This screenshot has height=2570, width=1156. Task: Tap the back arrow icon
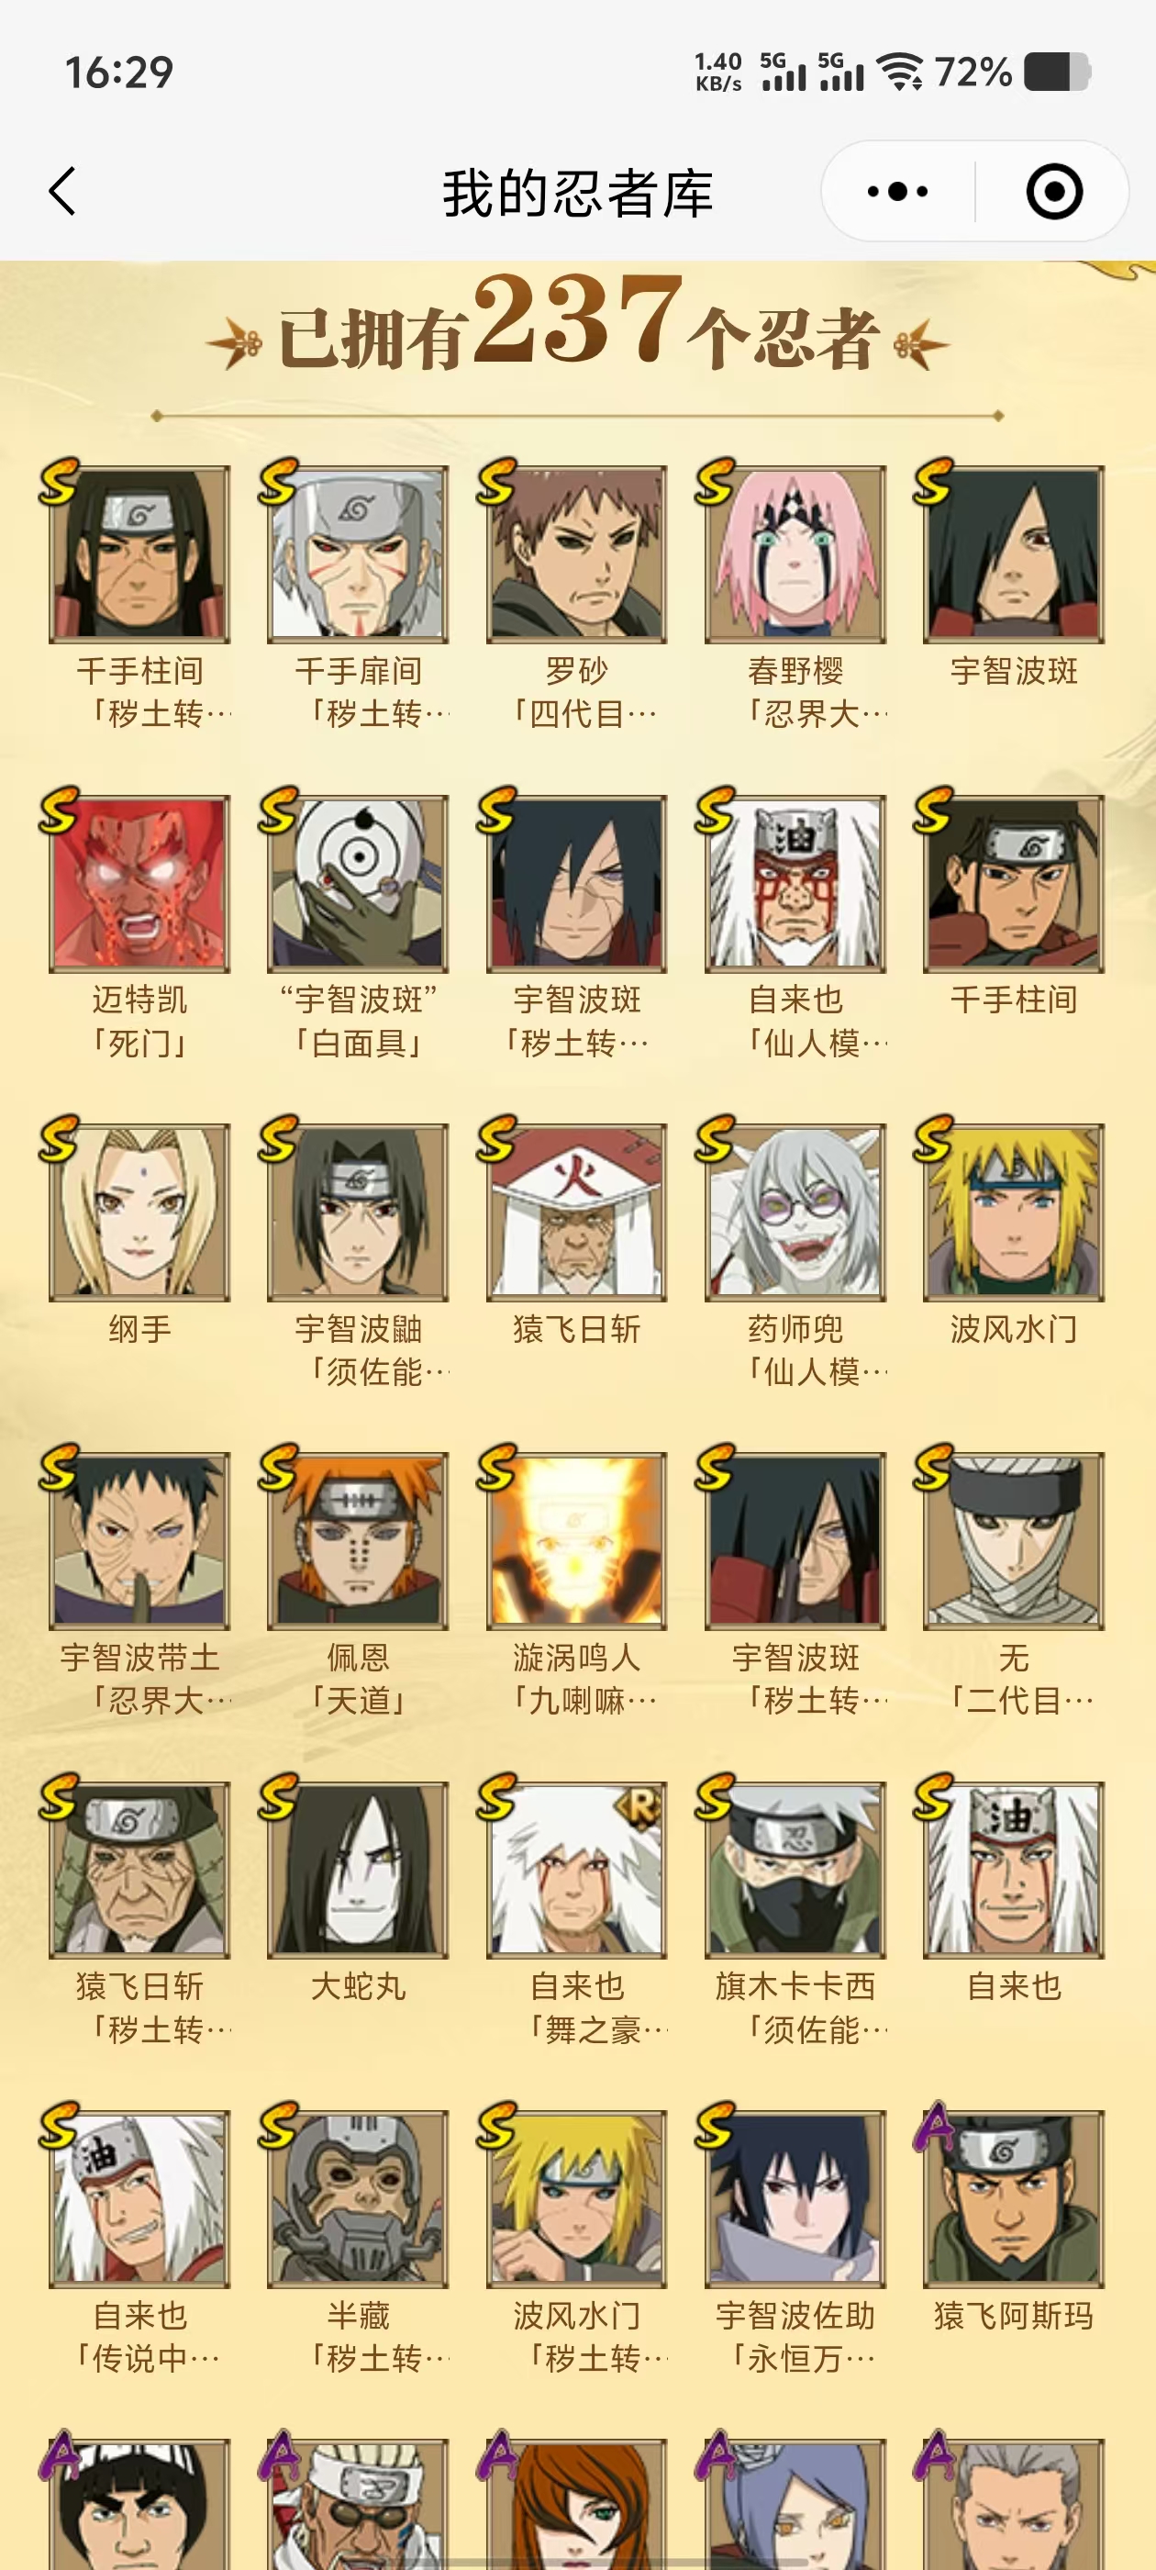click(62, 191)
